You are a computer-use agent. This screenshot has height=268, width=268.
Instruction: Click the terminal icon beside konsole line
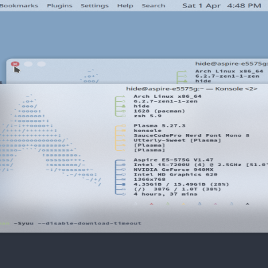coord(123,131)
